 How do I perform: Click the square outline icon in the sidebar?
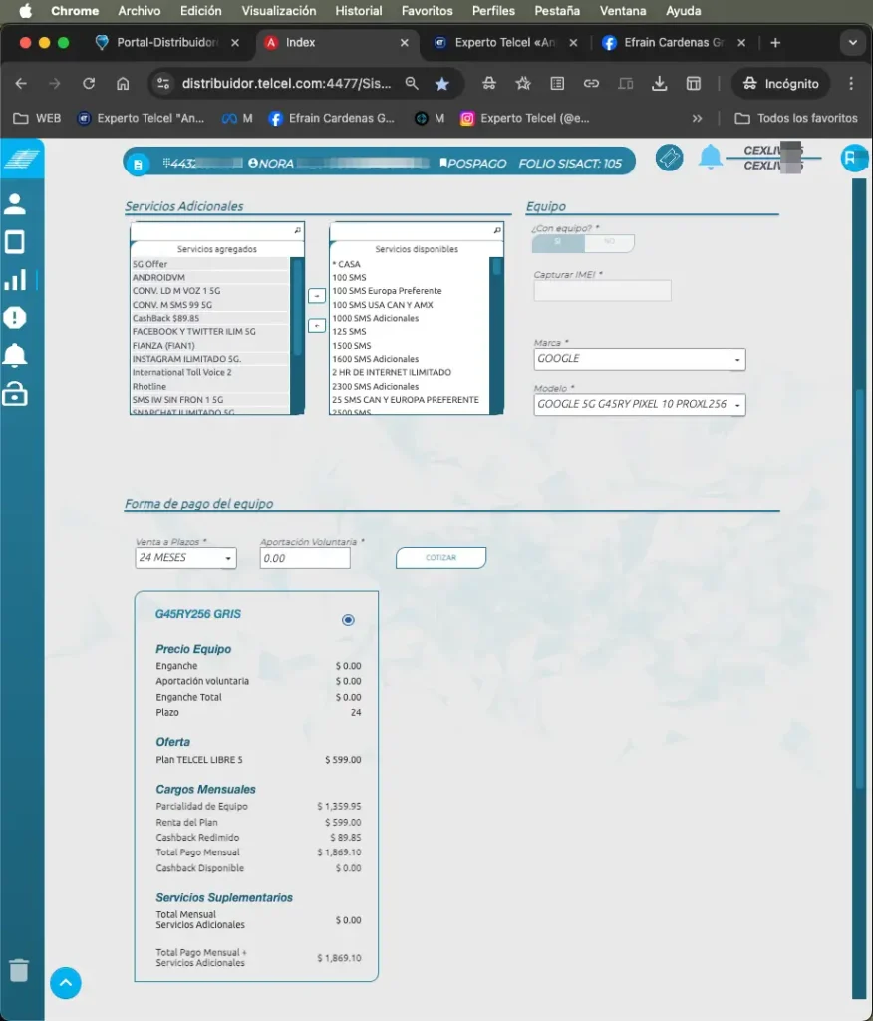click(15, 242)
